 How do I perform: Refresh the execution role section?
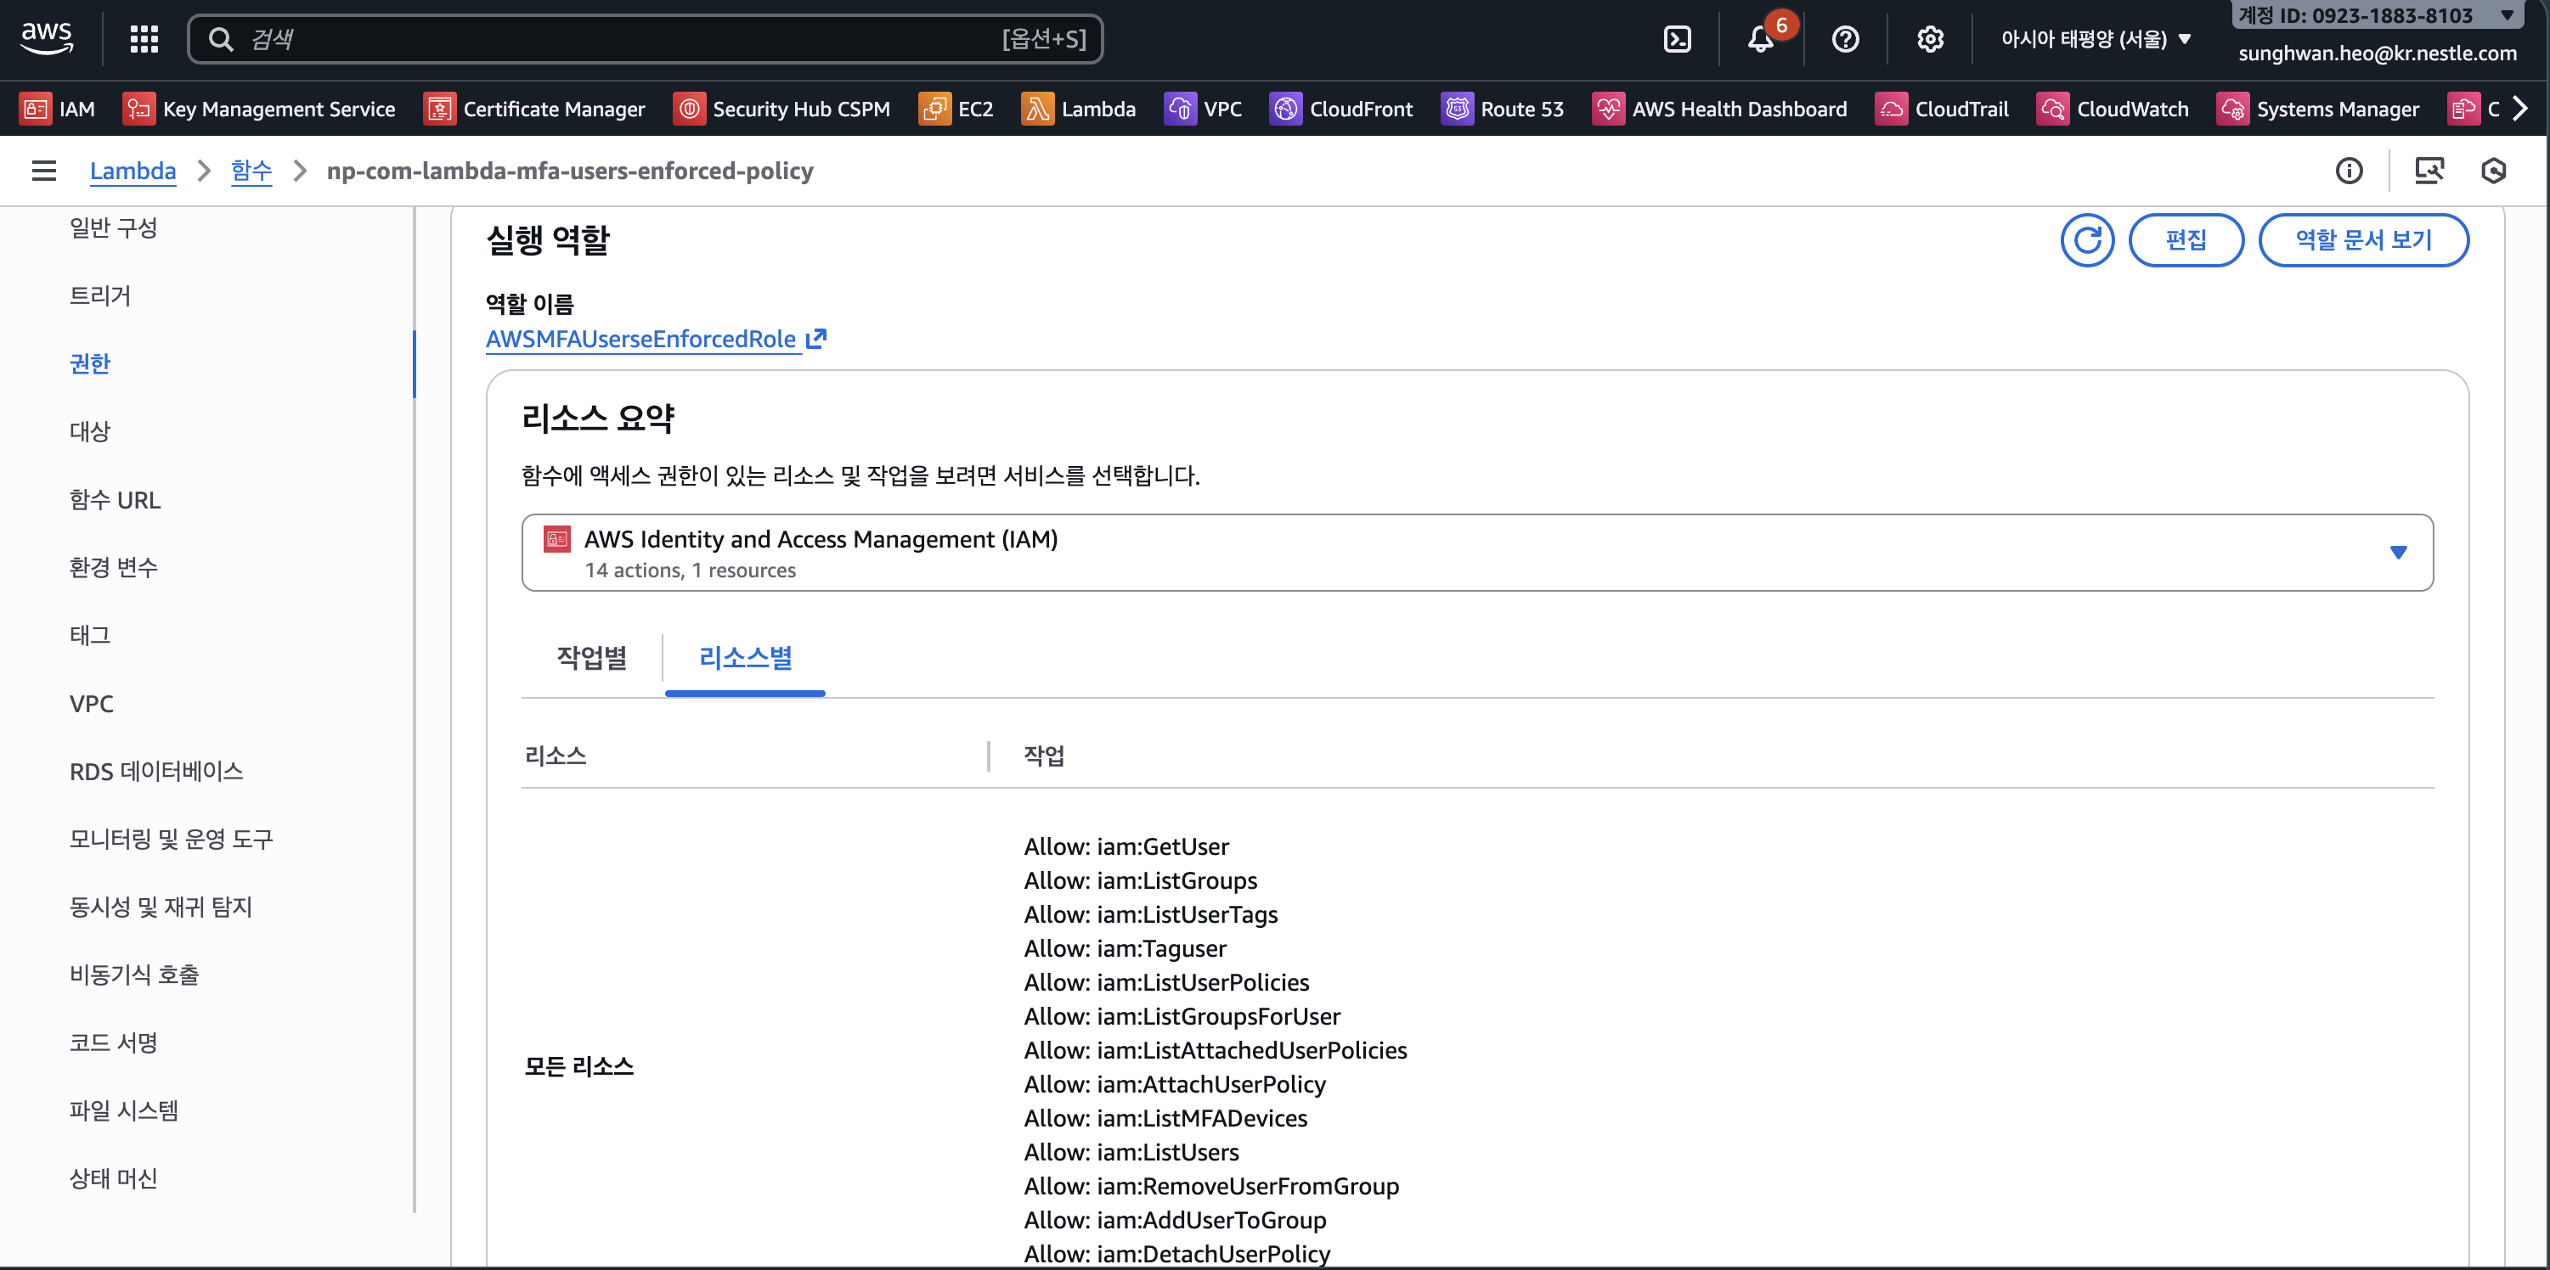(2087, 239)
